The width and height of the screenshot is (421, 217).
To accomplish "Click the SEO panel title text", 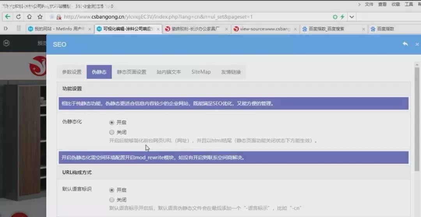I will (60, 44).
